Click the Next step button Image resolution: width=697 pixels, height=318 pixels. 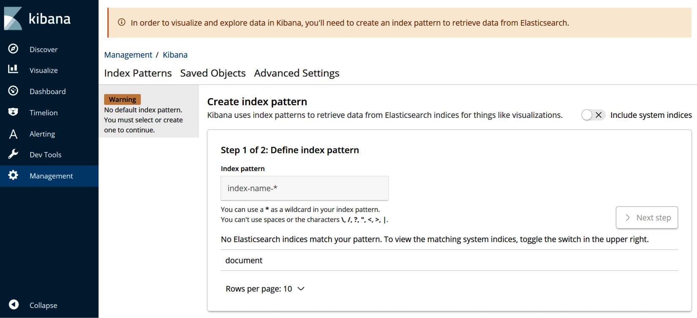tap(647, 217)
